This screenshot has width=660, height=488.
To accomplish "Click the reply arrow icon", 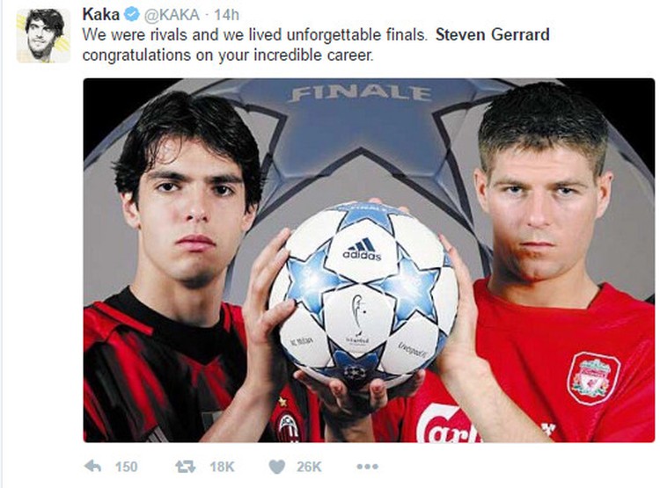I will coord(92,466).
